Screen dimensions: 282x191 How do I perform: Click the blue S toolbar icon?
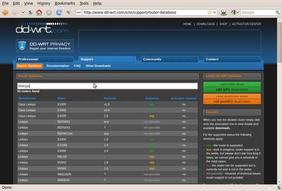[30, 12]
